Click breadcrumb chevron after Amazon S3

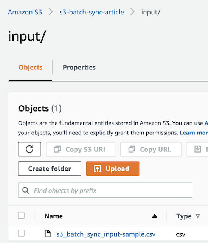51,12
